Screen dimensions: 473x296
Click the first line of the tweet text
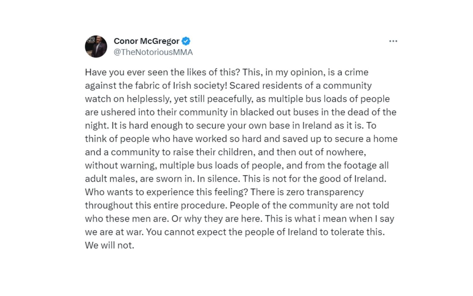click(226, 72)
